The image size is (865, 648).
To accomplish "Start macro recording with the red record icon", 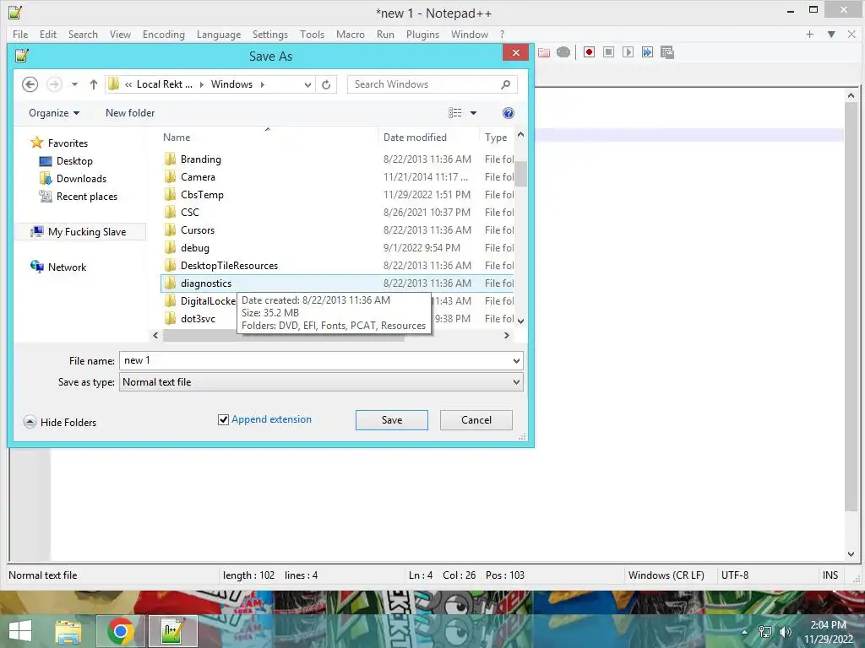I will click(x=589, y=52).
